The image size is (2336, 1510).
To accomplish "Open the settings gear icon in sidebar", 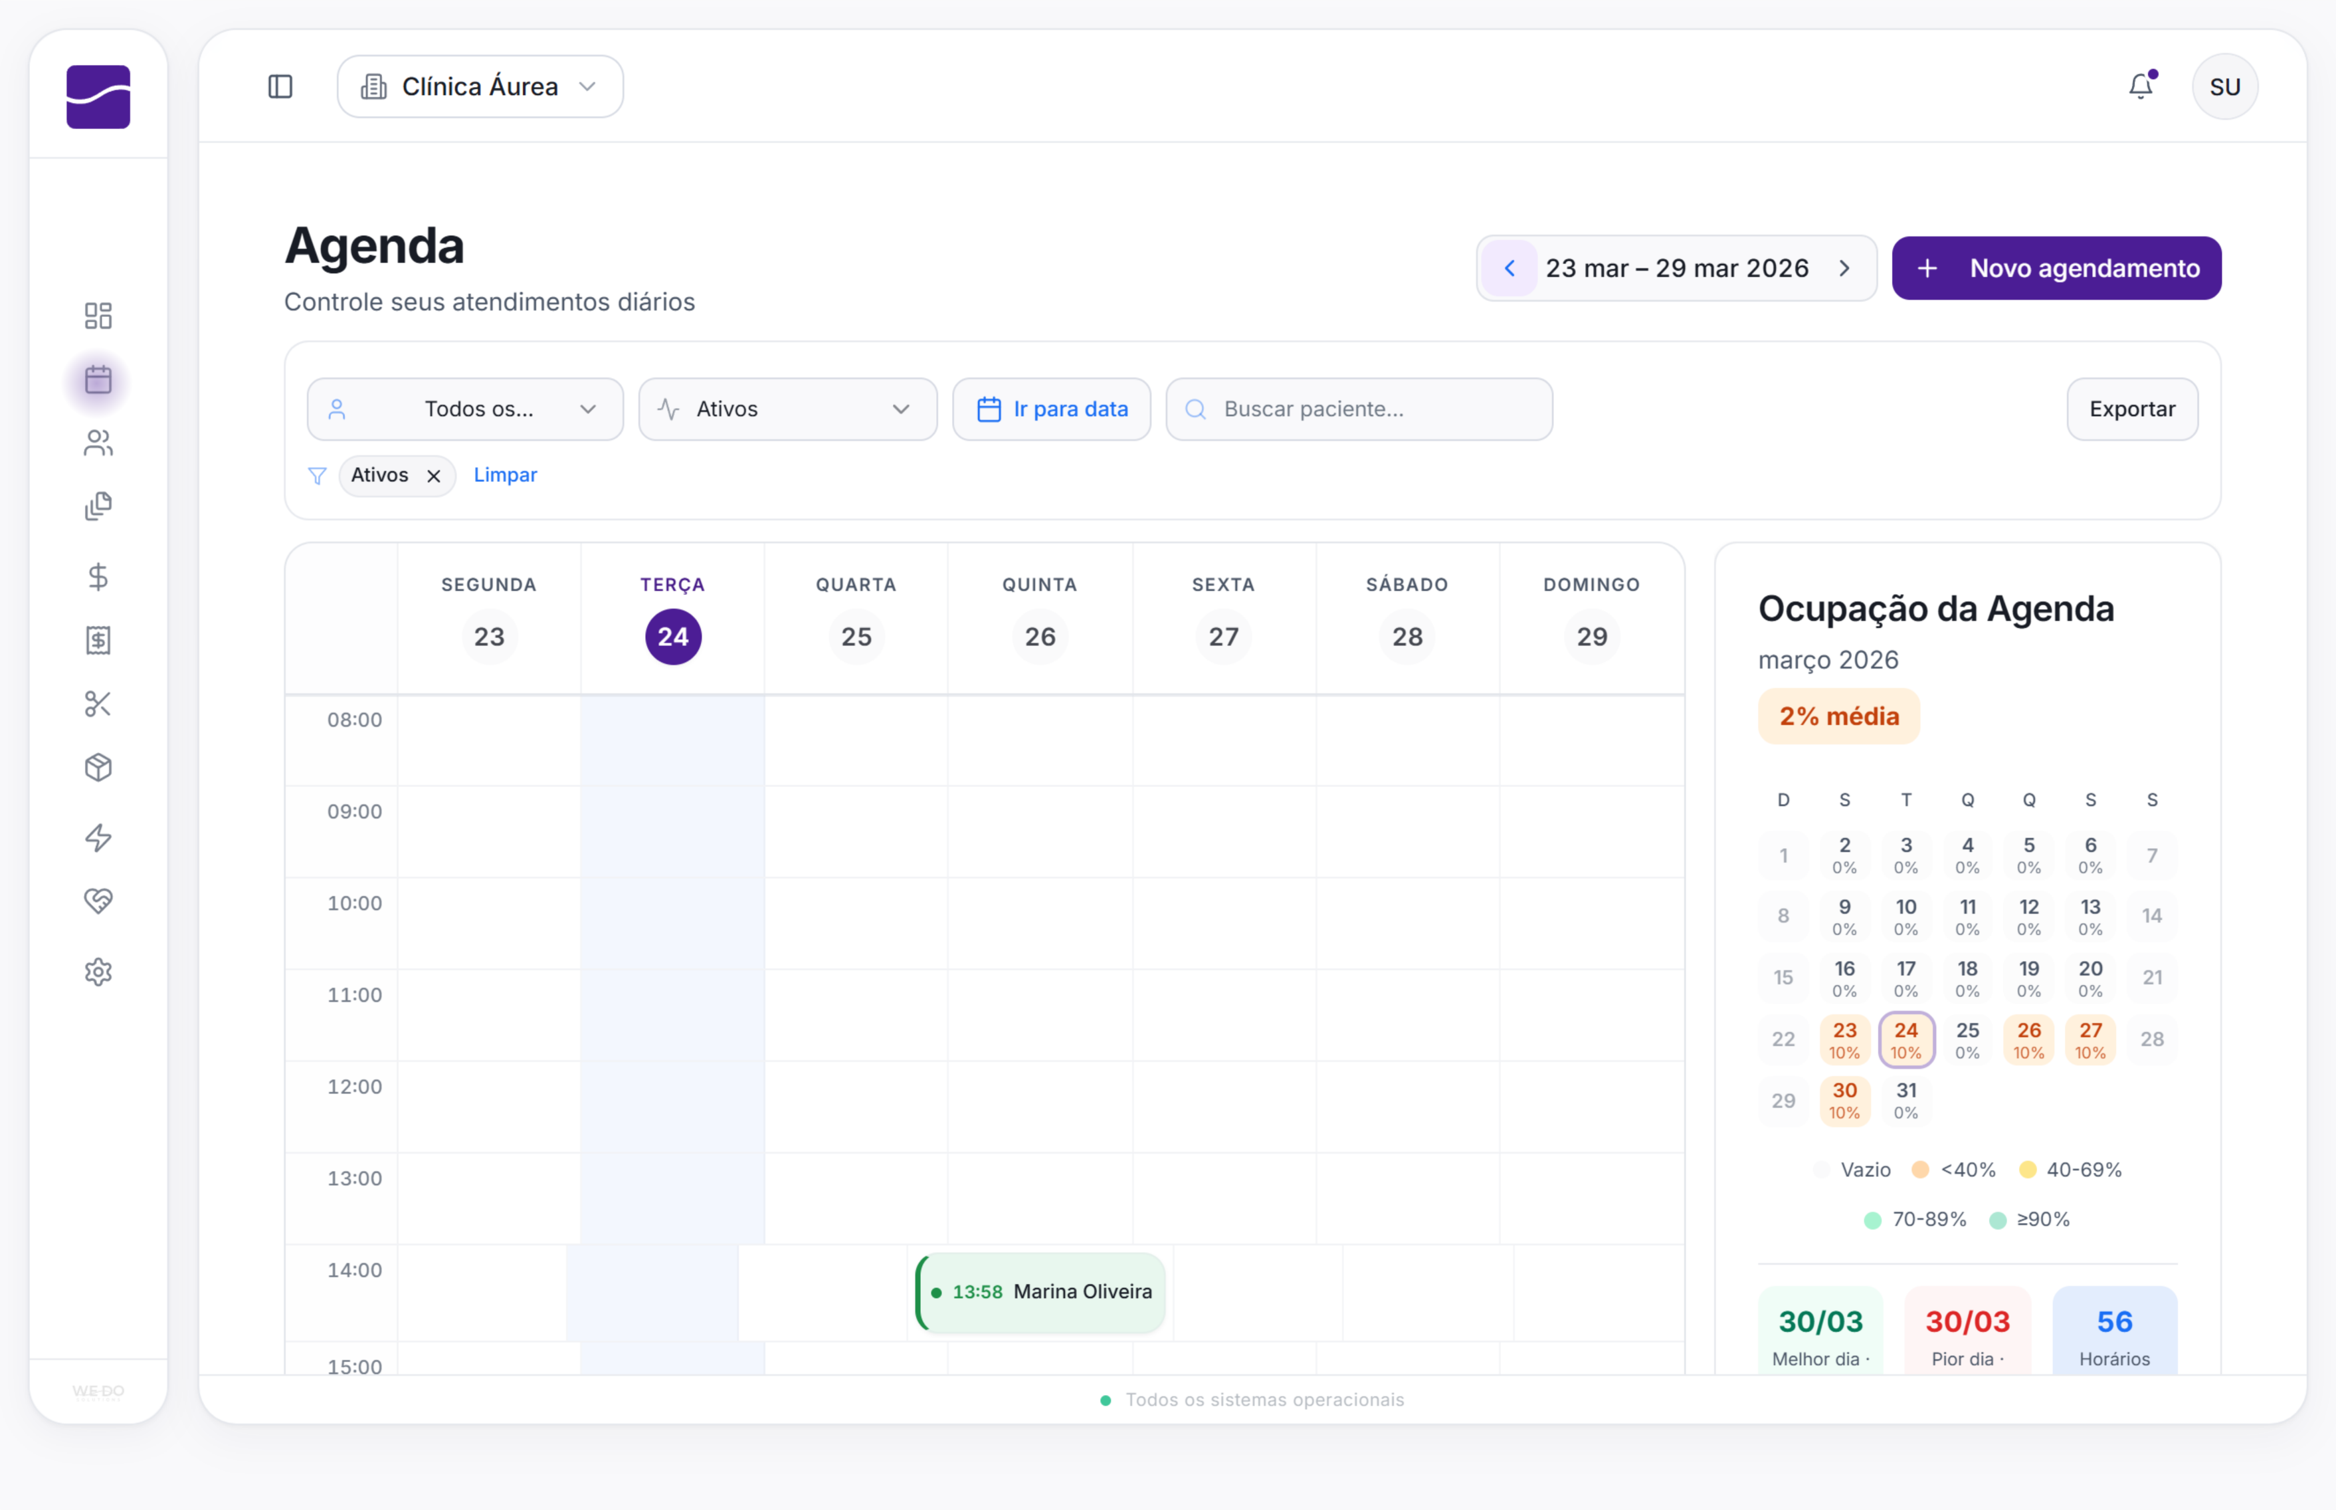I will point(98,972).
